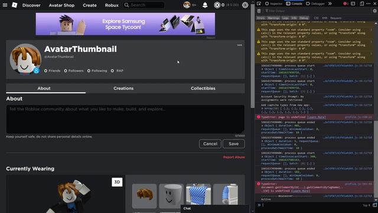Toggle the XHR console filter
The height and width of the screenshot is (213, 378).
pos(324,18)
